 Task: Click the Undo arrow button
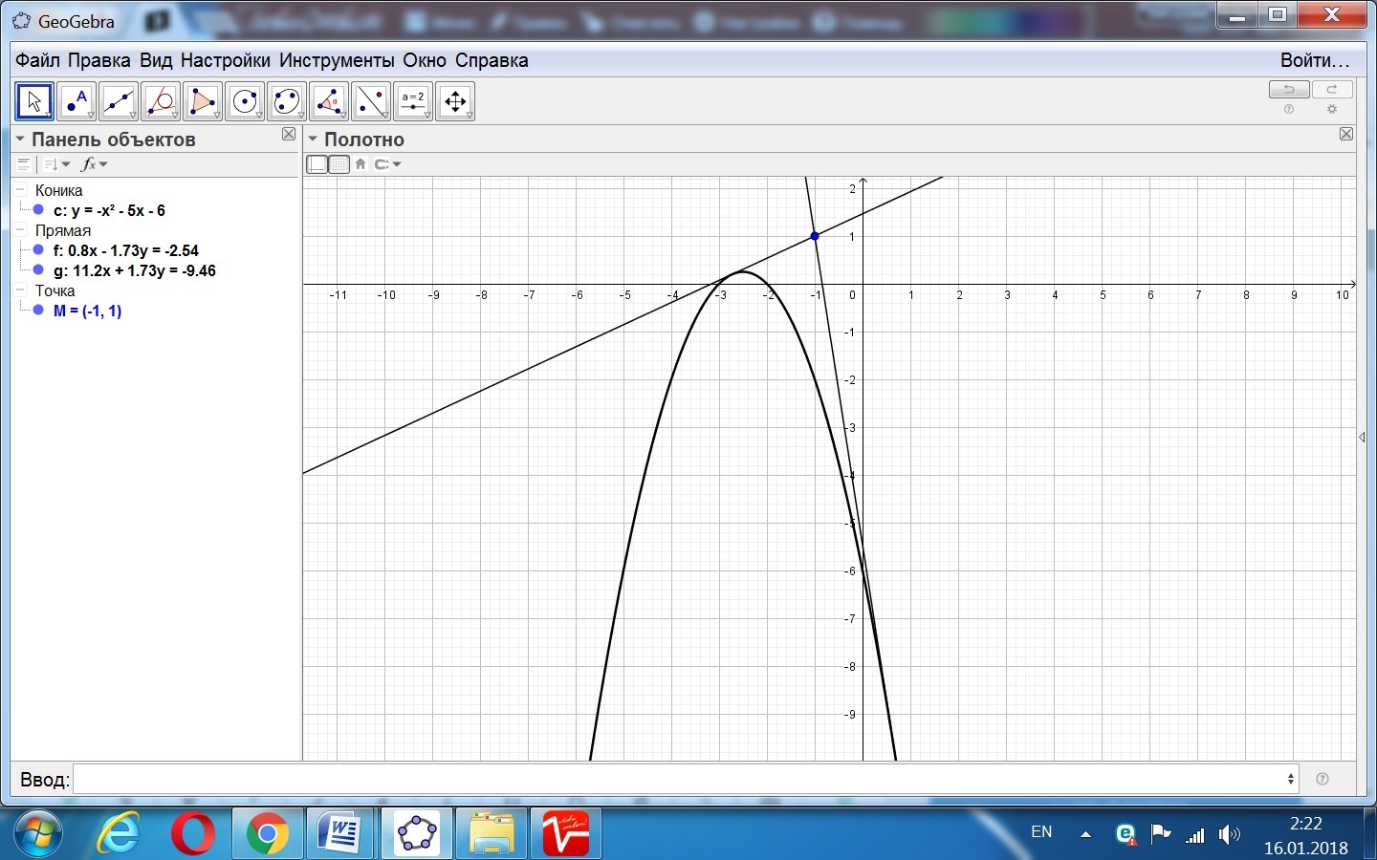click(1289, 90)
